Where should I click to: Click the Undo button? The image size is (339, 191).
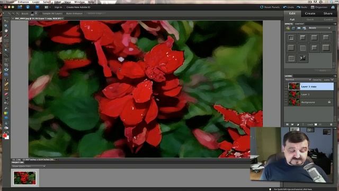point(289,7)
